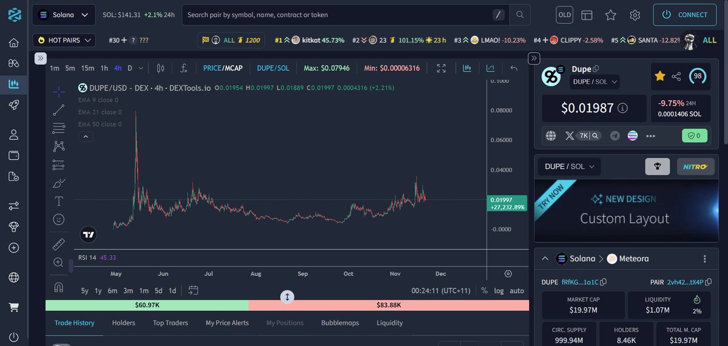Open the HOT PAIRS dropdown
This screenshot has height=346, width=728.
(64, 40)
